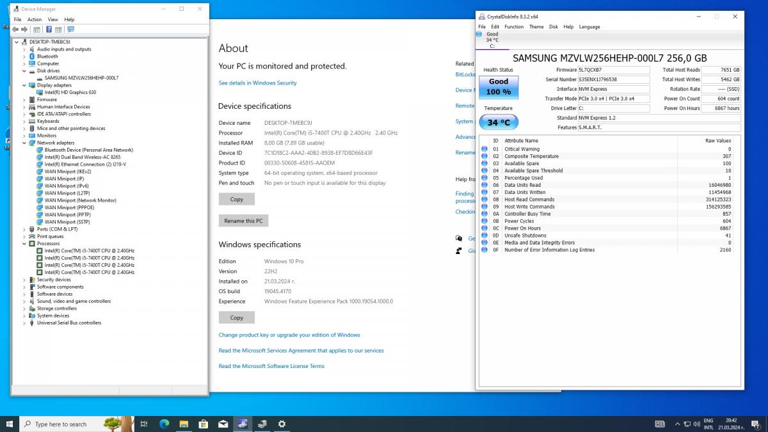768x432 pixels.
Task: Click the Security devices category icon
Action: (32, 280)
